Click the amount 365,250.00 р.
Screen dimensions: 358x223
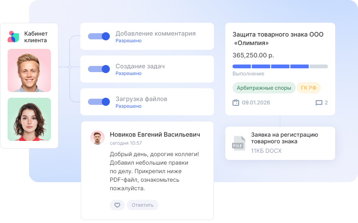[x=253, y=56]
